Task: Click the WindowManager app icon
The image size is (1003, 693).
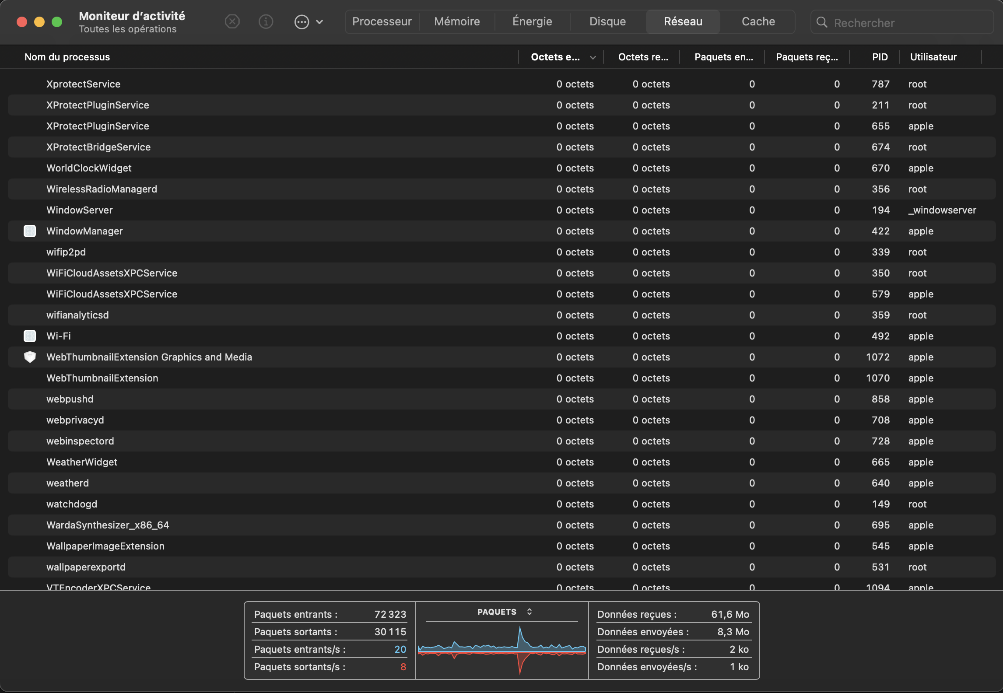Action: pyautogui.click(x=30, y=231)
